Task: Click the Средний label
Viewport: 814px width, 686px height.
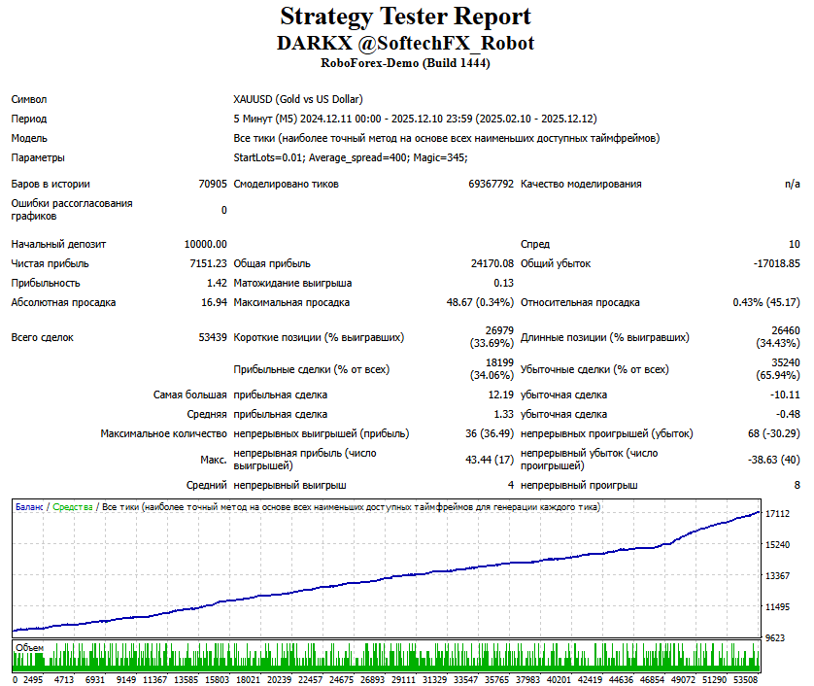Action: (x=206, y=485)
